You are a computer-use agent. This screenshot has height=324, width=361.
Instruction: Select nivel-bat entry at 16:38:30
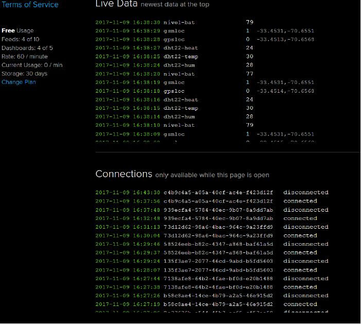(179, 22)
